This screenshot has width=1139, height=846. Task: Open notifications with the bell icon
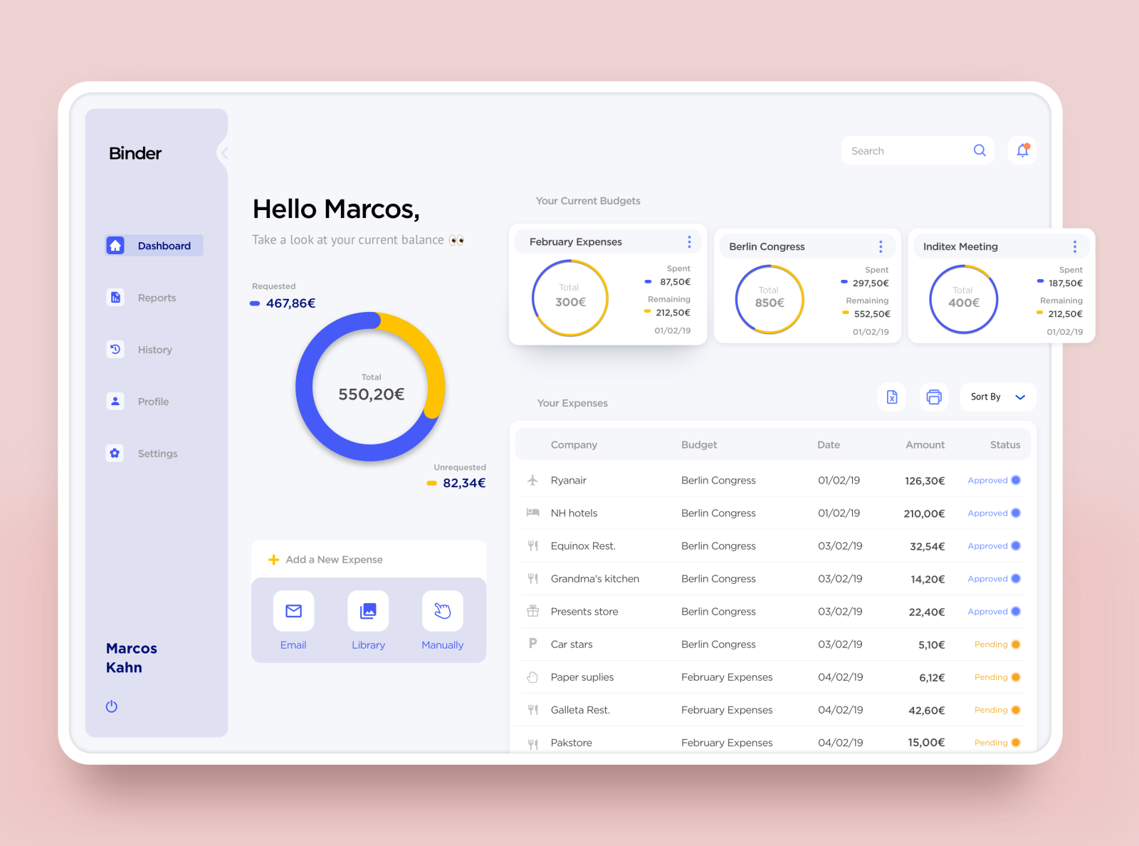pos(1022,150)
